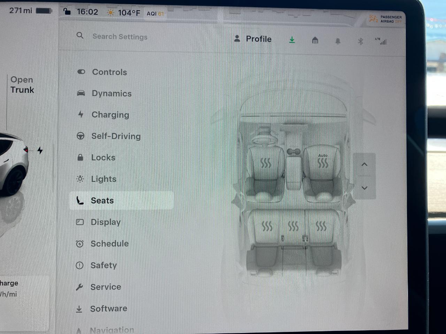Click the magnifying glass search icon
This screenshot has width=446, height=334.
click(x=80, y=35)
